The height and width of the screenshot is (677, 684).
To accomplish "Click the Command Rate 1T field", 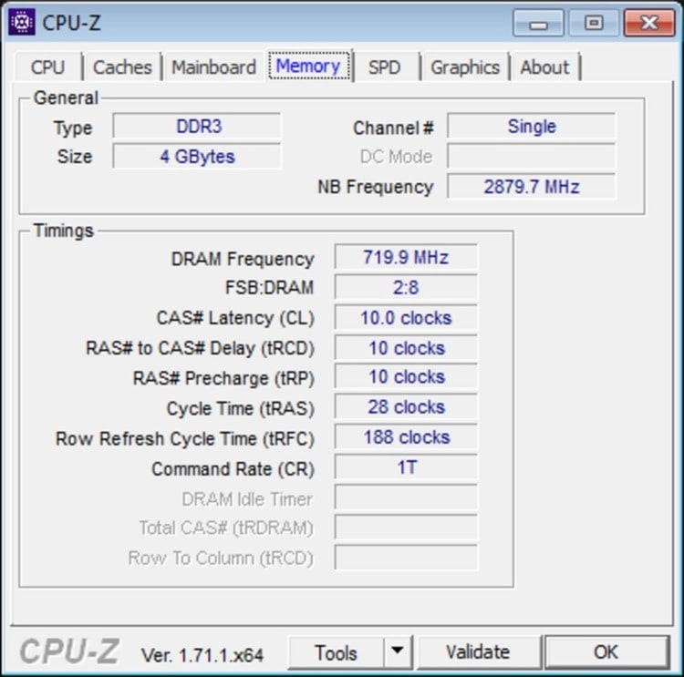I will point(406,468).
